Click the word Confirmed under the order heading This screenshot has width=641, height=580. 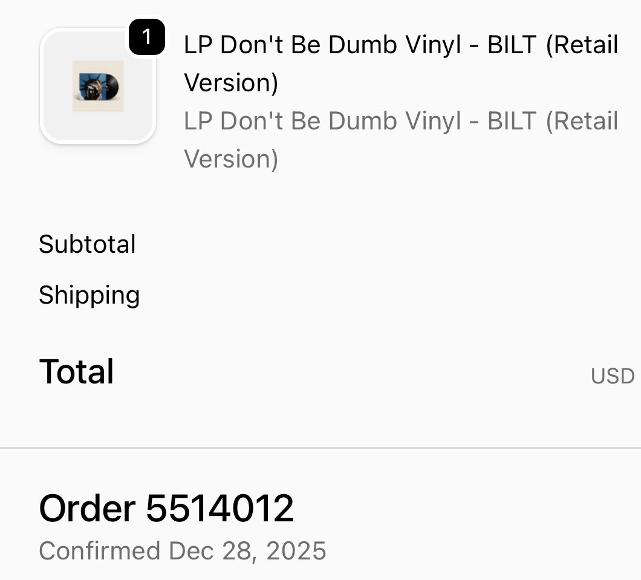click(x=99, y=550)
